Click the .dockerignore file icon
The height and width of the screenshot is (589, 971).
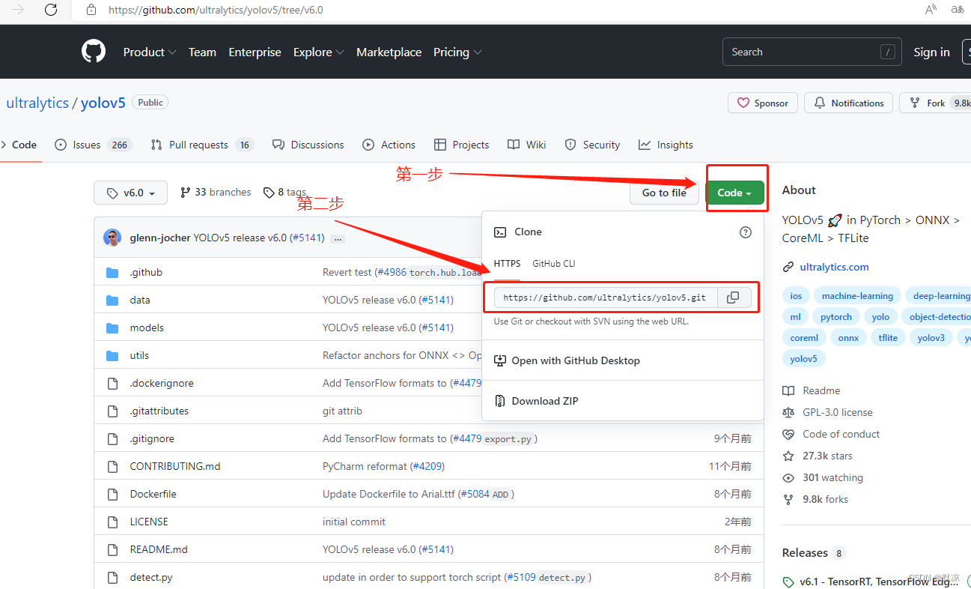(x=112, y=383)
